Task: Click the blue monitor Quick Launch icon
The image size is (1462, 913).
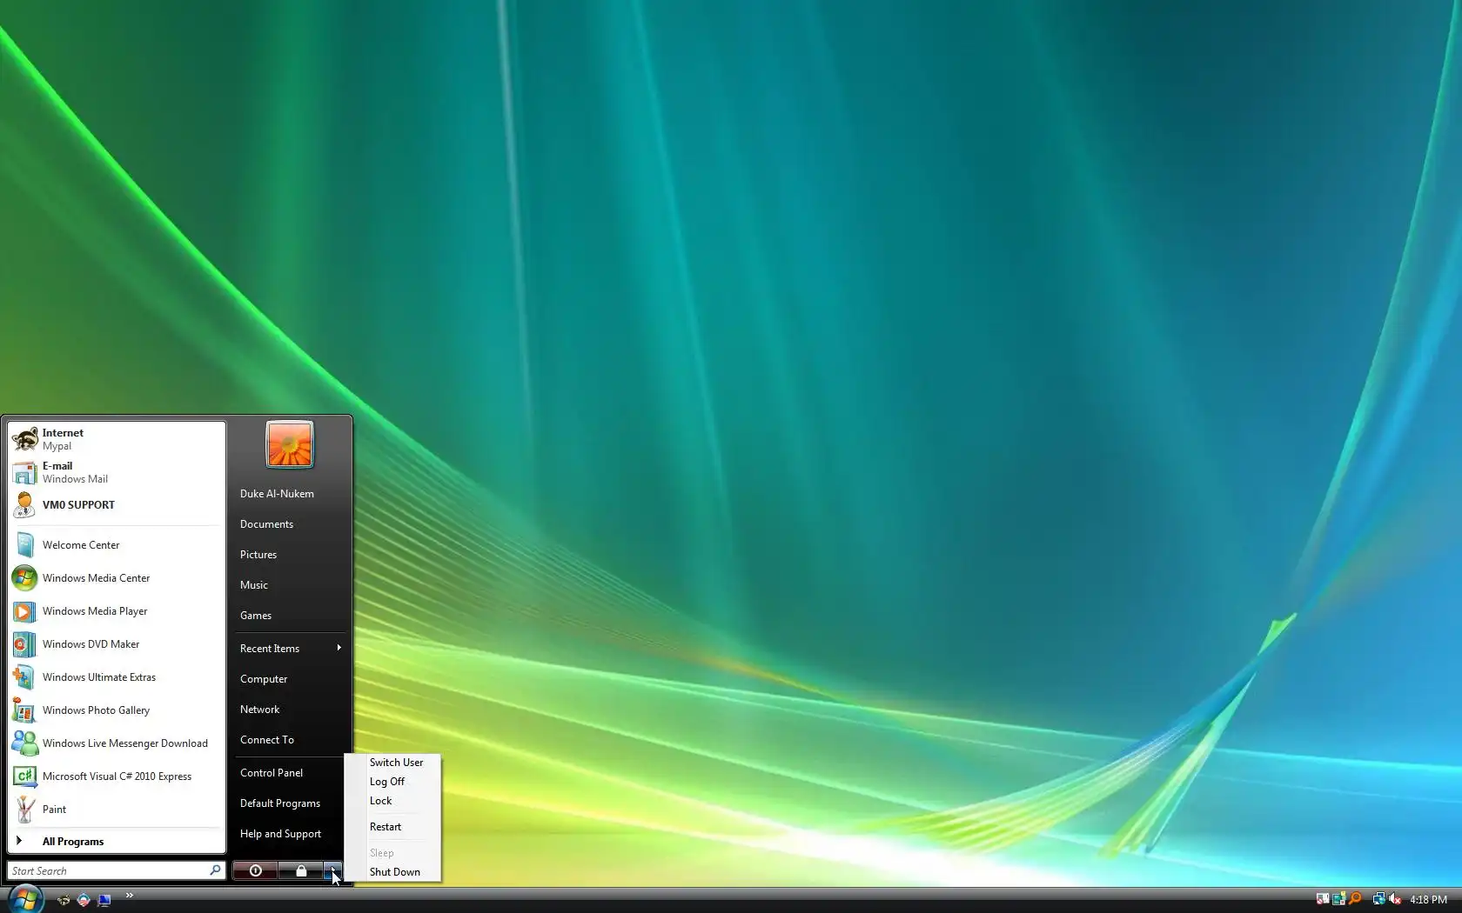Action: pyautogui.click(x=104, y=900)
